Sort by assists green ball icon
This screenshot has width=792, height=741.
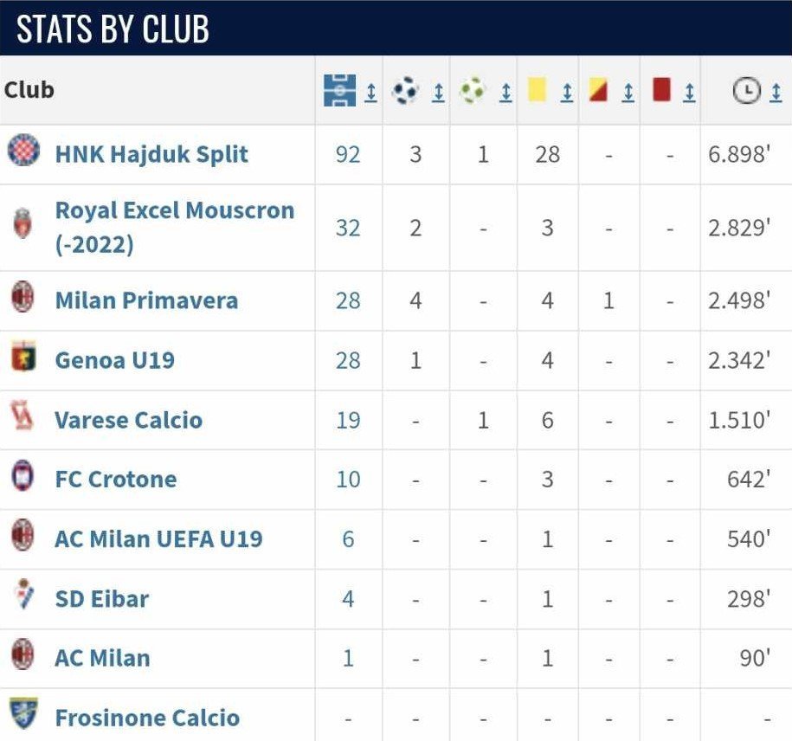[x=473, y=91]
